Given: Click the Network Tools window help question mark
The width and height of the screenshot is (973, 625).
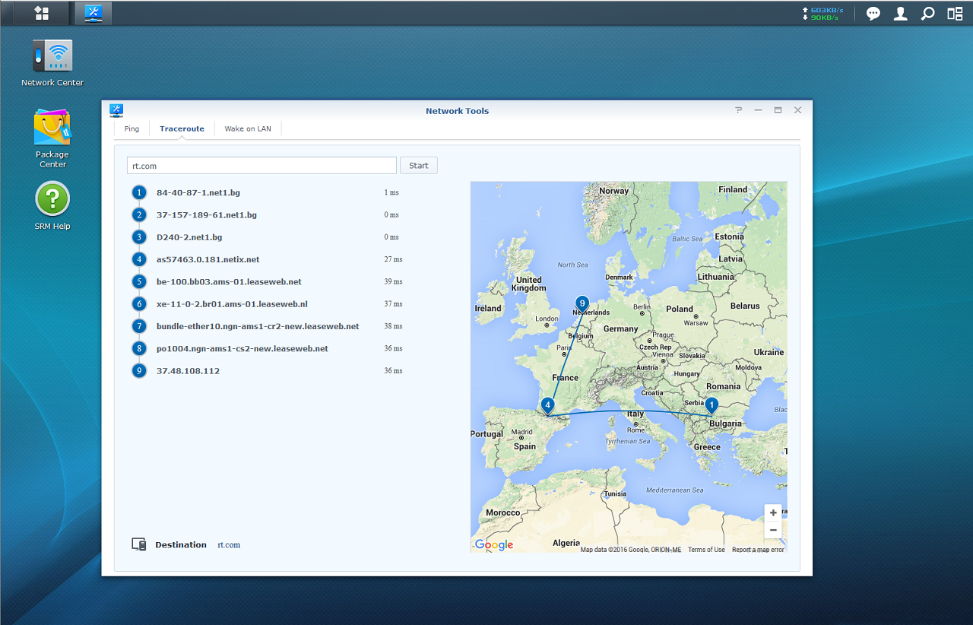Looking at the screenshot, I should click(738, 110).
